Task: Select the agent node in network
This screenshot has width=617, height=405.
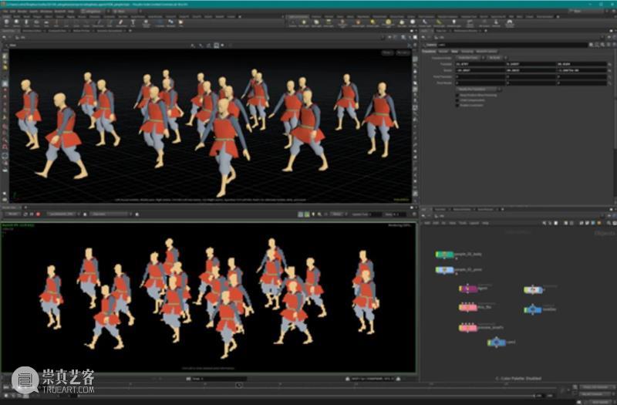Action: pyautogui.click(x=468, y=289)
